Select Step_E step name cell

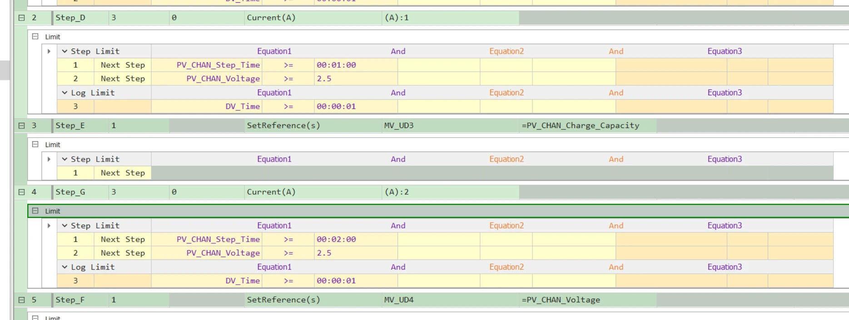(80, 126)
